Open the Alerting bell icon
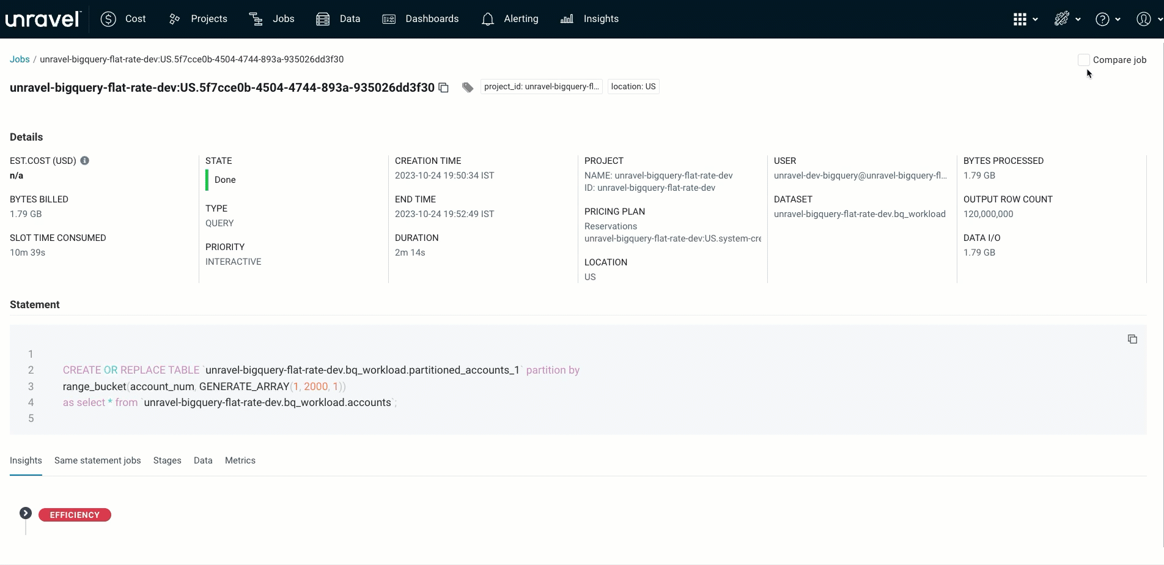The height and width of the screenshot is (565, 1164). tap(488, 19)
